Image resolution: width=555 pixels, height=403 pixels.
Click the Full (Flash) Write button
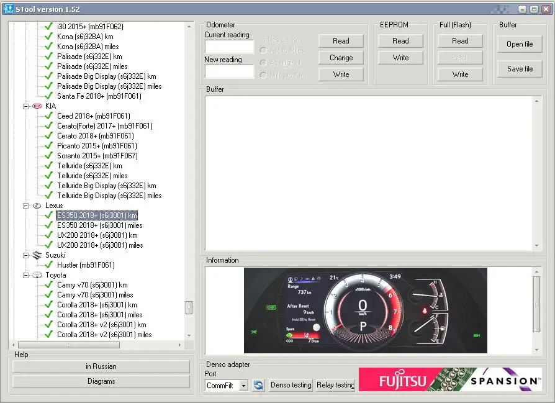[x=460, y=75]
